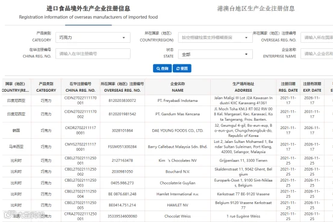Viewport: 333px width, 222px height.
Task: Switch to 港澳台地区生产企业注册信息 tab
Action: point(256,8)
